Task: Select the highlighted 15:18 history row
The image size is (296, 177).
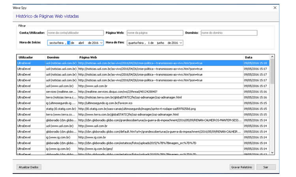Action: tap(142, 63)
